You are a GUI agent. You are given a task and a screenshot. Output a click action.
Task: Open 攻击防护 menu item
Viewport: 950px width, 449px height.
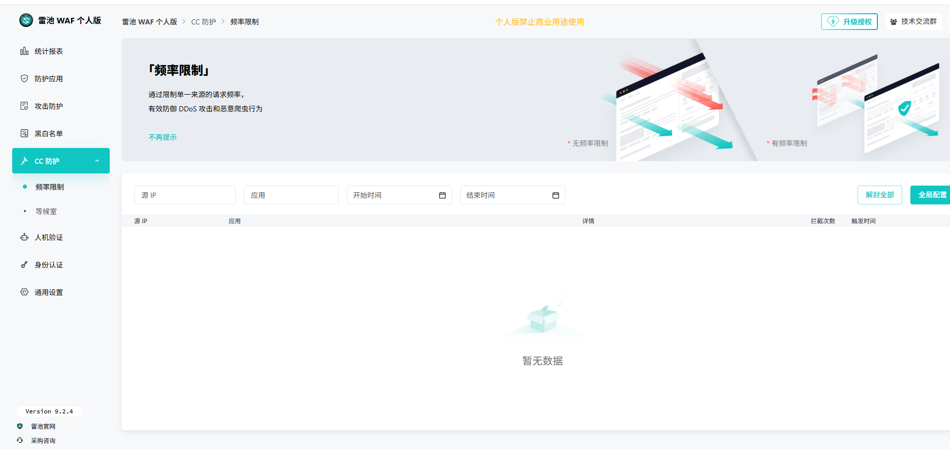(61, 106)
